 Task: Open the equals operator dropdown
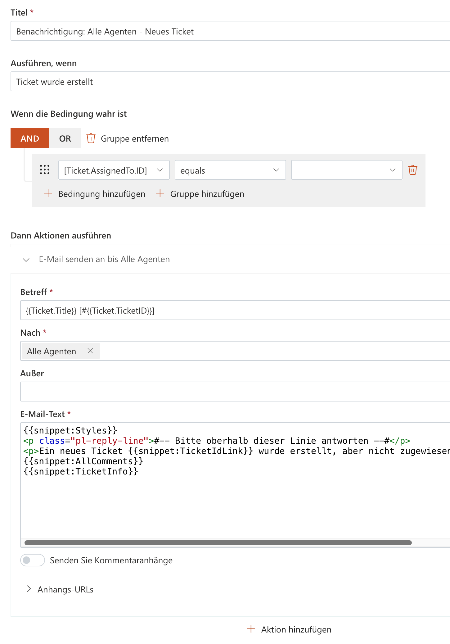(x=230, y=170)
